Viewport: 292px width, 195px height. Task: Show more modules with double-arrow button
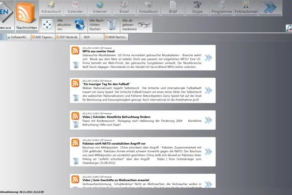pyautogui.click(x=270, y=8)
